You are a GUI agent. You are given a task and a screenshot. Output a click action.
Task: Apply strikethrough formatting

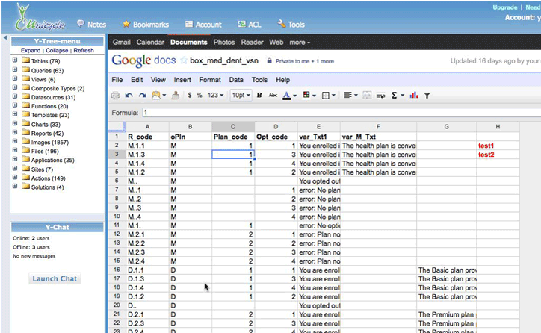click(272, 96)
